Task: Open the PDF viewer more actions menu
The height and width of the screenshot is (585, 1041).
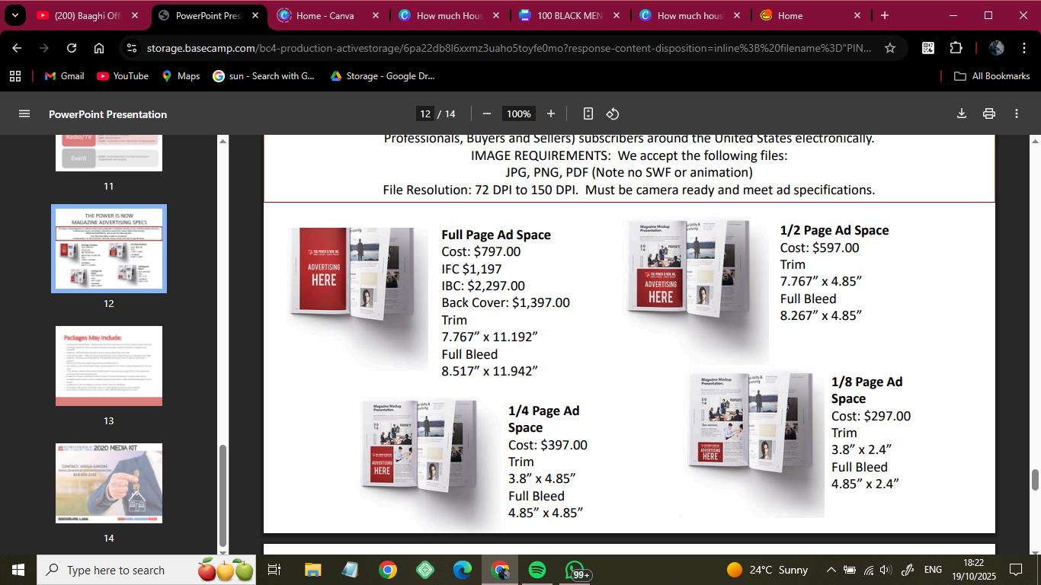Action: (x=1017, y=113)
